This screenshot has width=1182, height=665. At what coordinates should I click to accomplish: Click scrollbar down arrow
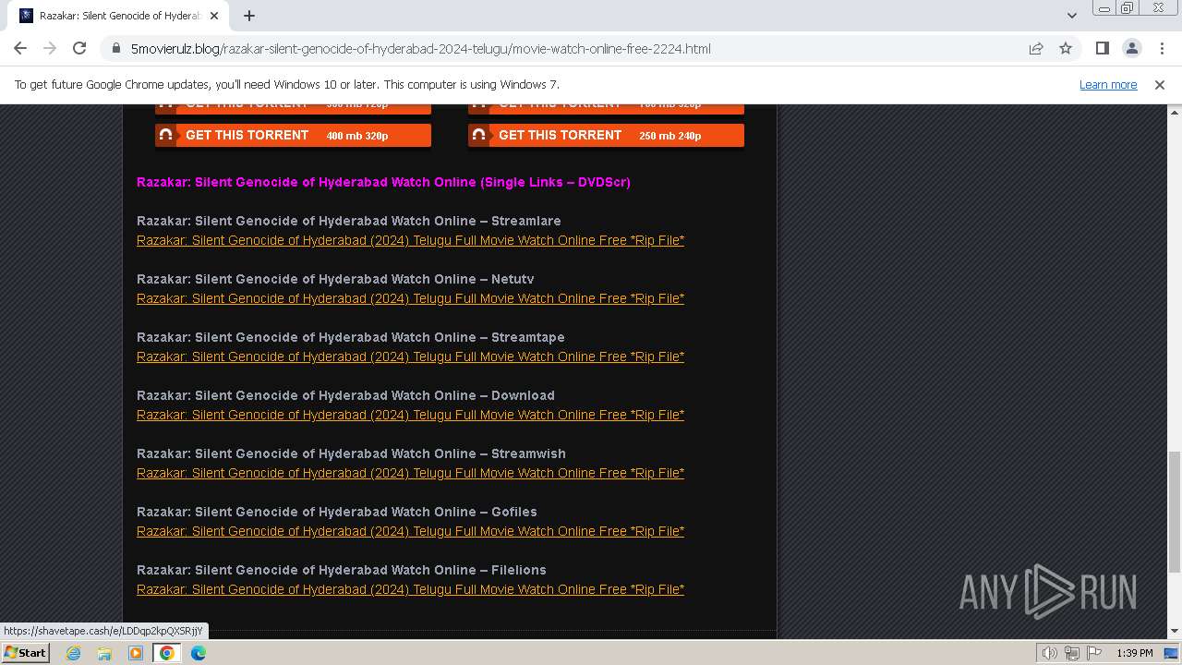tap(1175, 632)
